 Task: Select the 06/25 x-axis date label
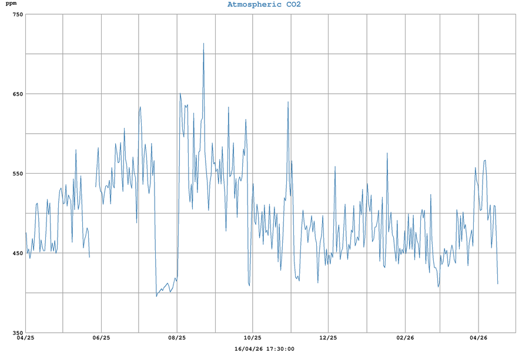tap(101, 338)
